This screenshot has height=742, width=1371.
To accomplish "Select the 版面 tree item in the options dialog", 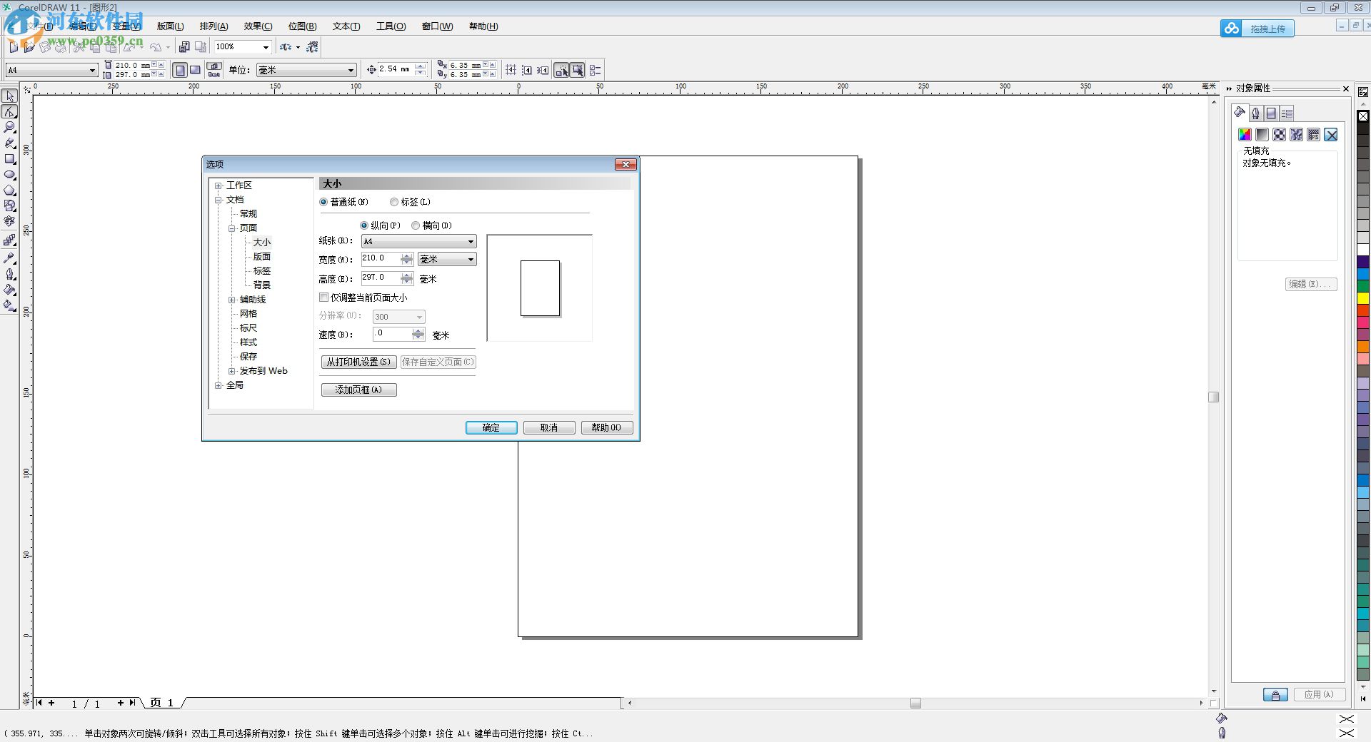I will click(x=261, y=256).
